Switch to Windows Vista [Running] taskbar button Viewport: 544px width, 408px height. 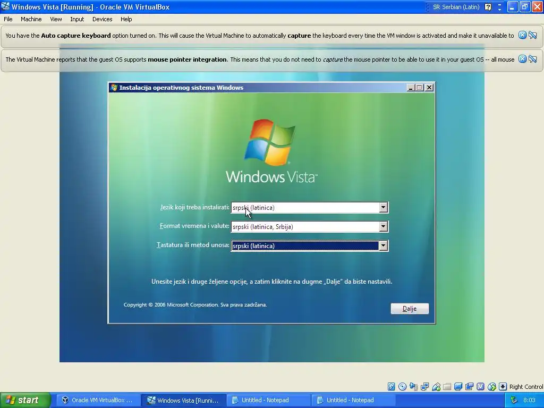(183, 400)
